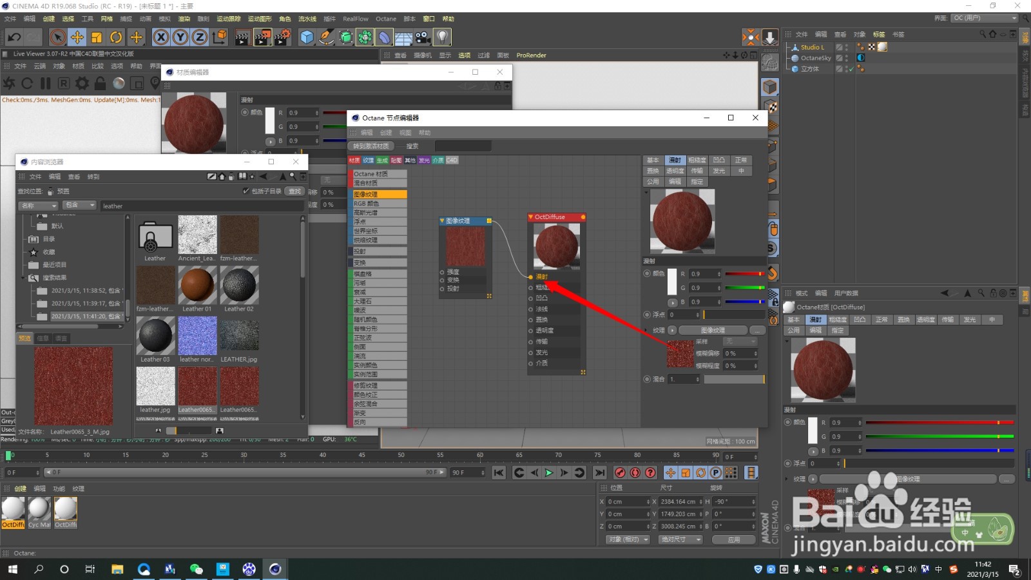Switch to the 透明度 tab in the node editor
The height and width of the screenshot is (580, 1031).
675,171
